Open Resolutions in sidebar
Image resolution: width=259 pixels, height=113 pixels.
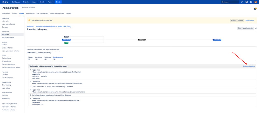[x=6, y=98]
